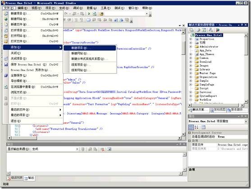251x189 pixels.
Task: Choose 关闭项目 from the File menu
Action: [x=32, y=58]
